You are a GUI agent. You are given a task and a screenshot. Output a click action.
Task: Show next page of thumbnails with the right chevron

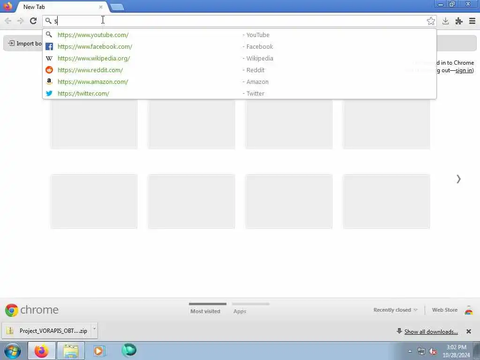(458, 179)
